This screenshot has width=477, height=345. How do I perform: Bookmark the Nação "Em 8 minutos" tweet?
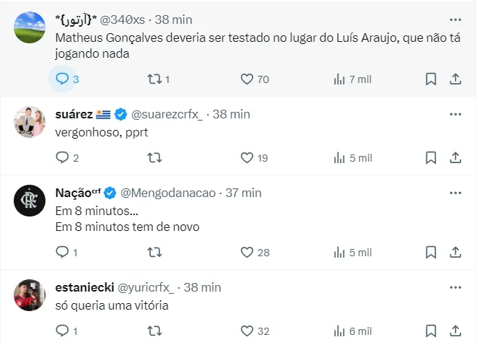tap(431, 252)
